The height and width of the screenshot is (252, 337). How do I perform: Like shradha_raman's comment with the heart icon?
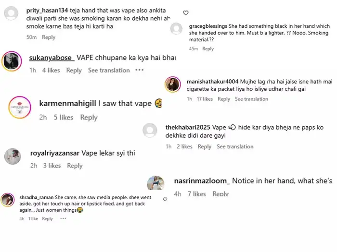point(165,199)
